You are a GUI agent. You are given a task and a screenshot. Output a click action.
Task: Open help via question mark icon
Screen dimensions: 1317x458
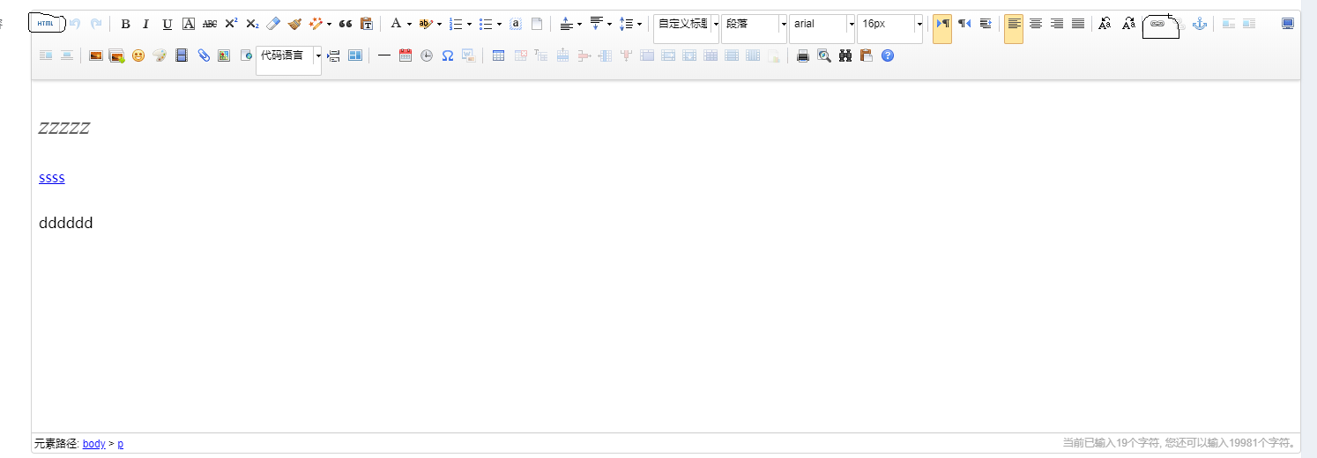[x=888, y=55]
